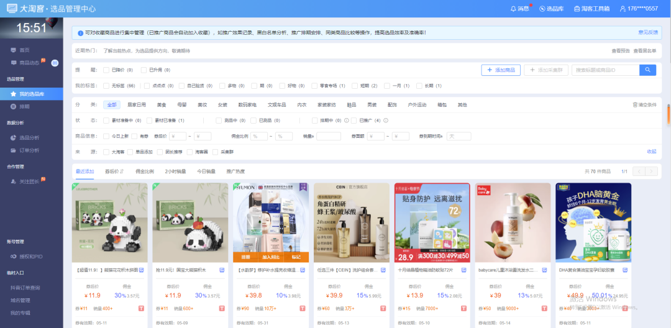The width and height of the screenshot is (671, 328).
Task: Click red T icon on 销量9000+ card
Action: (x=544, y=308)
